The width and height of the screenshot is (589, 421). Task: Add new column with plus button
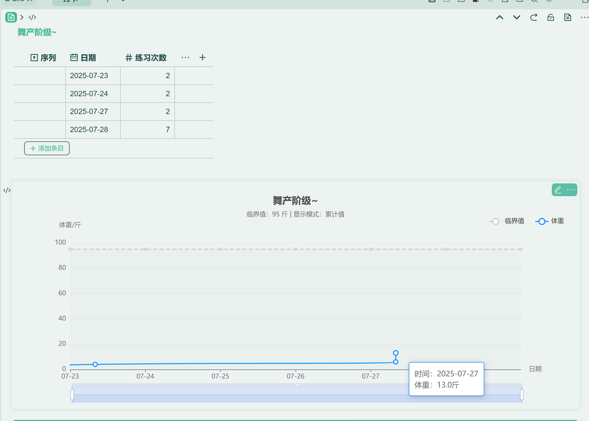pos(202,58)
